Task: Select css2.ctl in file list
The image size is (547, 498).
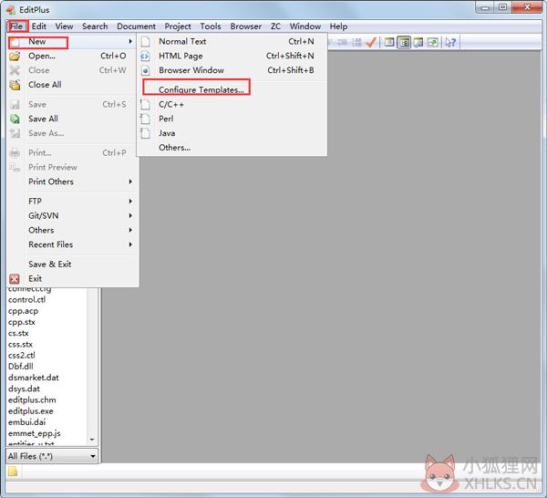Action: coord(22,356)
